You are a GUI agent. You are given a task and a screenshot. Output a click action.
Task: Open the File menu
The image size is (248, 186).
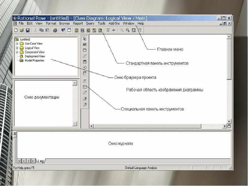[21, 24]
